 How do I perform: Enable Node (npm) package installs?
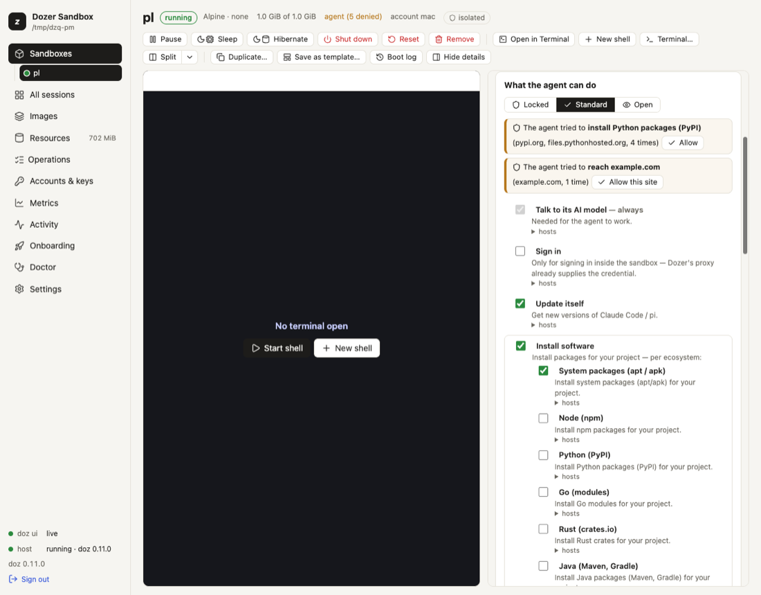[544, 418]
